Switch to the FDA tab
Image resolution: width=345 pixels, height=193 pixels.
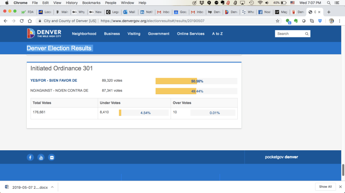coord(28,12)
